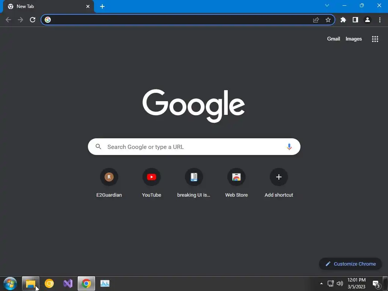Click Customize Chrome button
Image resolution: width=388 pixels, height=291 pixels.
350,264
